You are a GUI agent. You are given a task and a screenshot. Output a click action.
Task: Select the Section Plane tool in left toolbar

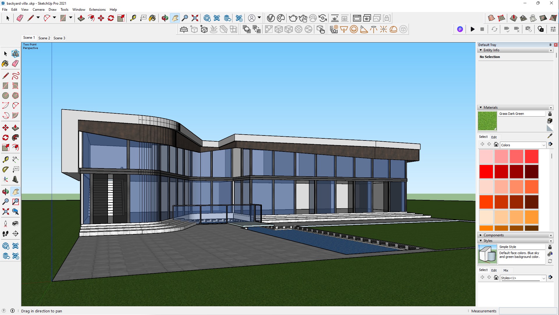coord(15,234)
